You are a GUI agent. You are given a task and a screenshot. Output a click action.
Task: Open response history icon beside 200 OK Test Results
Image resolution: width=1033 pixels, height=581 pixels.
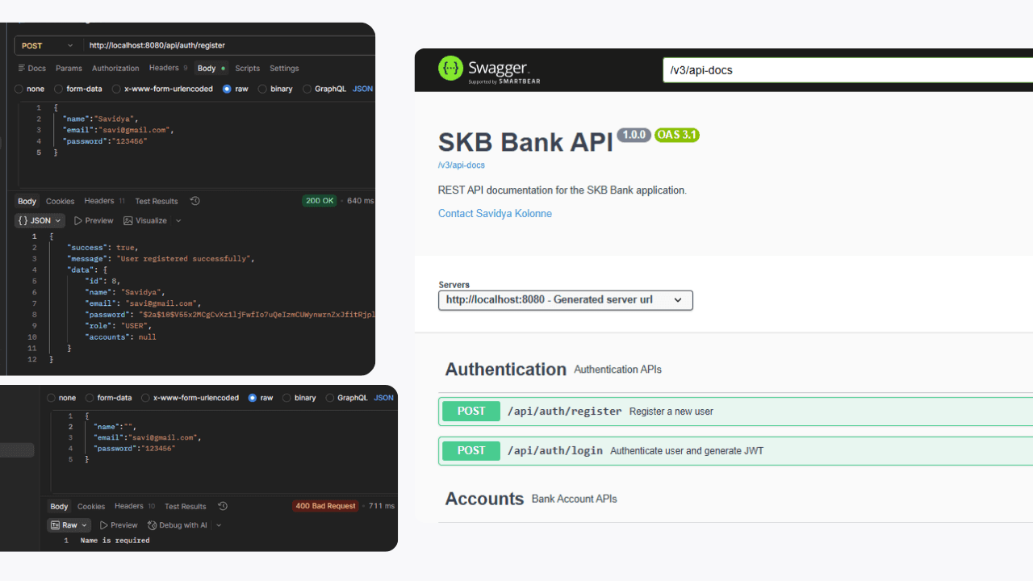[x=194, y=201]
